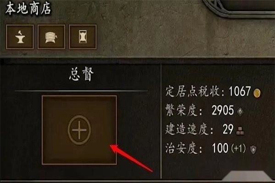275x183 pixels.
Task: Open the smithy anvil workshop
Action: click(20, 37)
